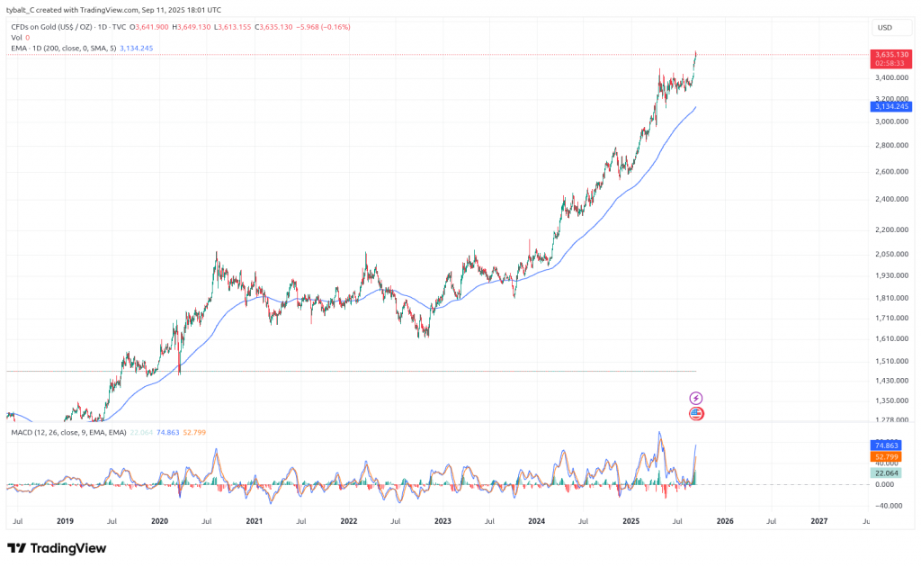Click the 2026 label on time axis
This screenshot has height=567, width=921.
click(725, 521)
